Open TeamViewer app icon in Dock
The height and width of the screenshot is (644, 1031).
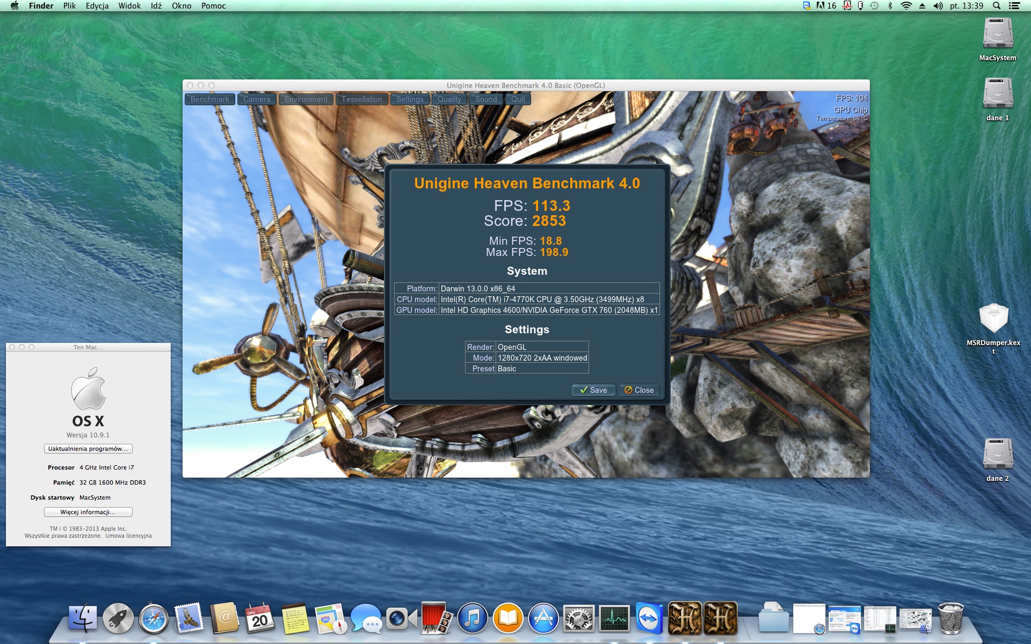[649, 618]
